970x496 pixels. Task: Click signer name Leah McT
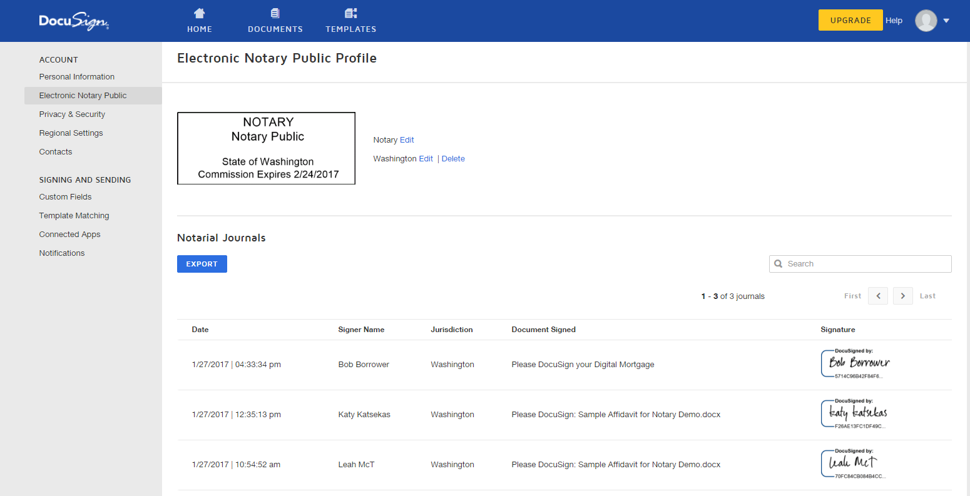[x=356, y=465]
